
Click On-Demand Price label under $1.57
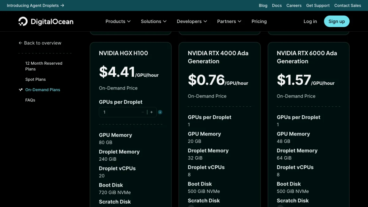296,96
